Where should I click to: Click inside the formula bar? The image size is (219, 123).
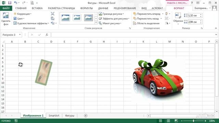[133, 35]
